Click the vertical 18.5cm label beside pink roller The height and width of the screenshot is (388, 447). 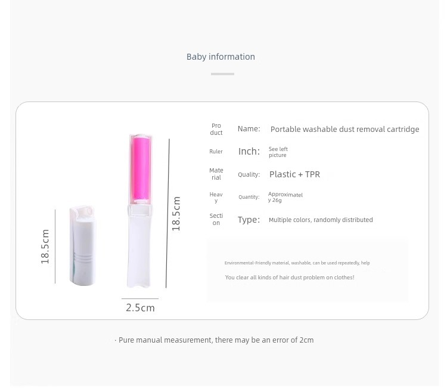176,214
